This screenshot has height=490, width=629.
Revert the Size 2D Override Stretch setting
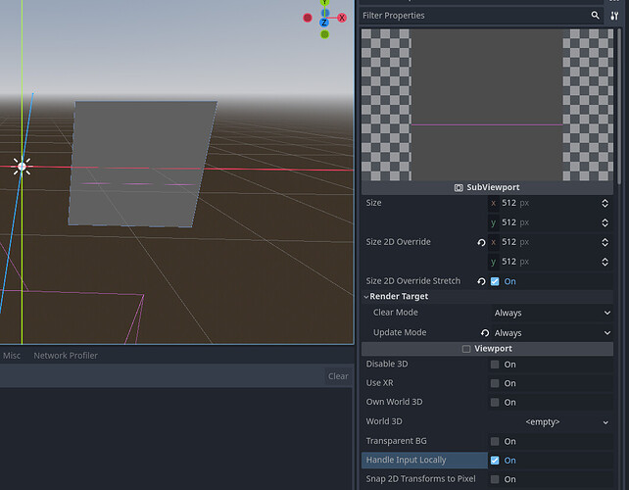[x=481, y=281]
